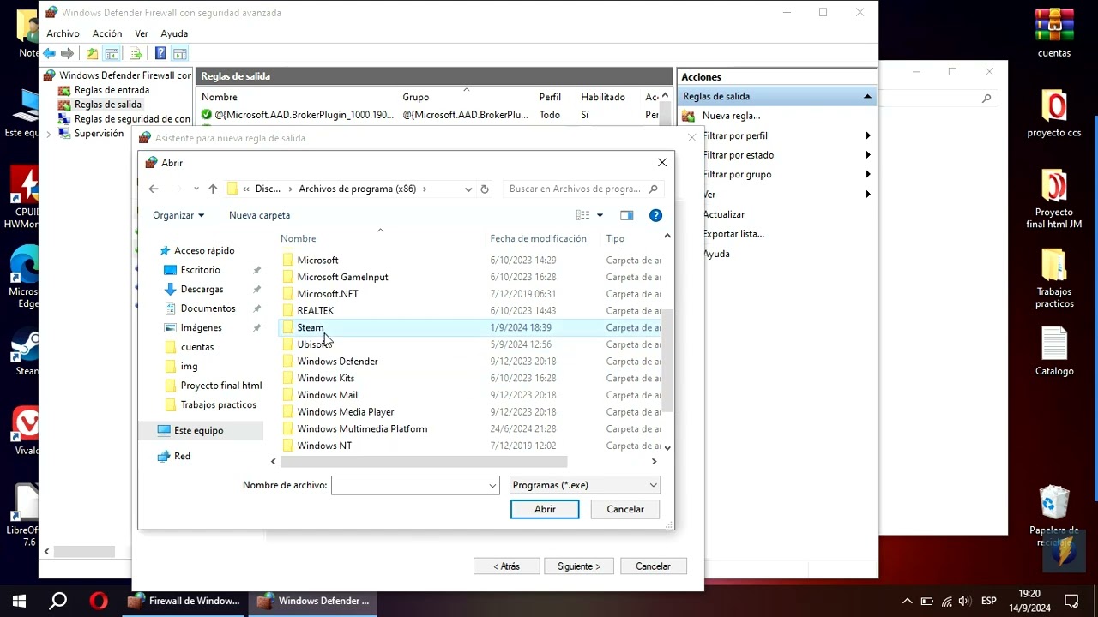Click the search magnifier in Abrir dialog
This screenshot has width=1098, height=617.
tap(653, 189)
